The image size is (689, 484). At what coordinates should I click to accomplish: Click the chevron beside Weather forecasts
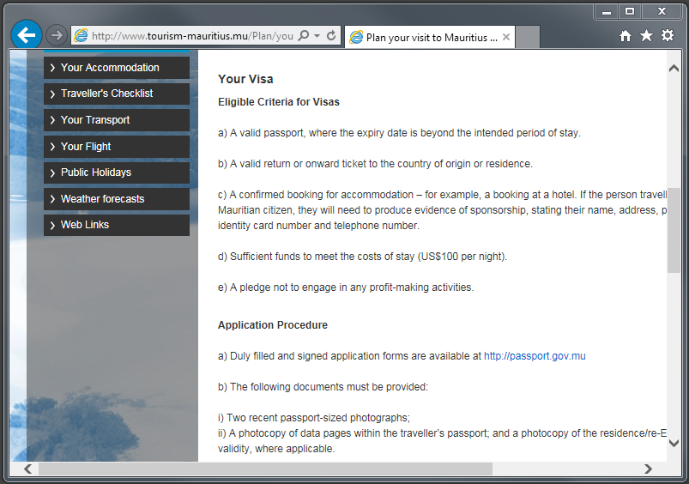coord(52,199)
